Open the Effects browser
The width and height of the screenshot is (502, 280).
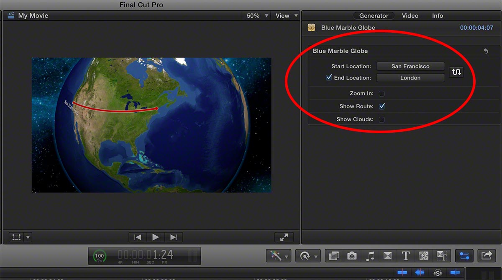[334, 256]
